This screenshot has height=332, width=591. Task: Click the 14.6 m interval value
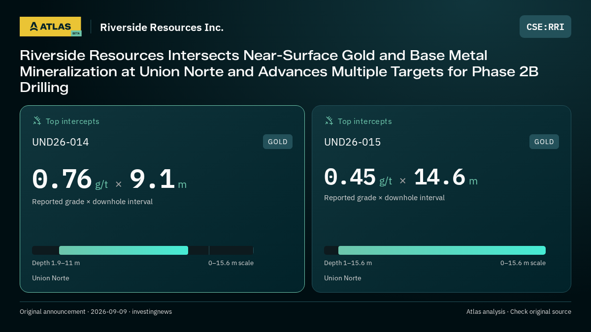coord(446,177)
